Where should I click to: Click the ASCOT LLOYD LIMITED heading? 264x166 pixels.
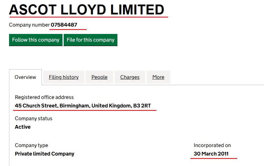(87, 10)
